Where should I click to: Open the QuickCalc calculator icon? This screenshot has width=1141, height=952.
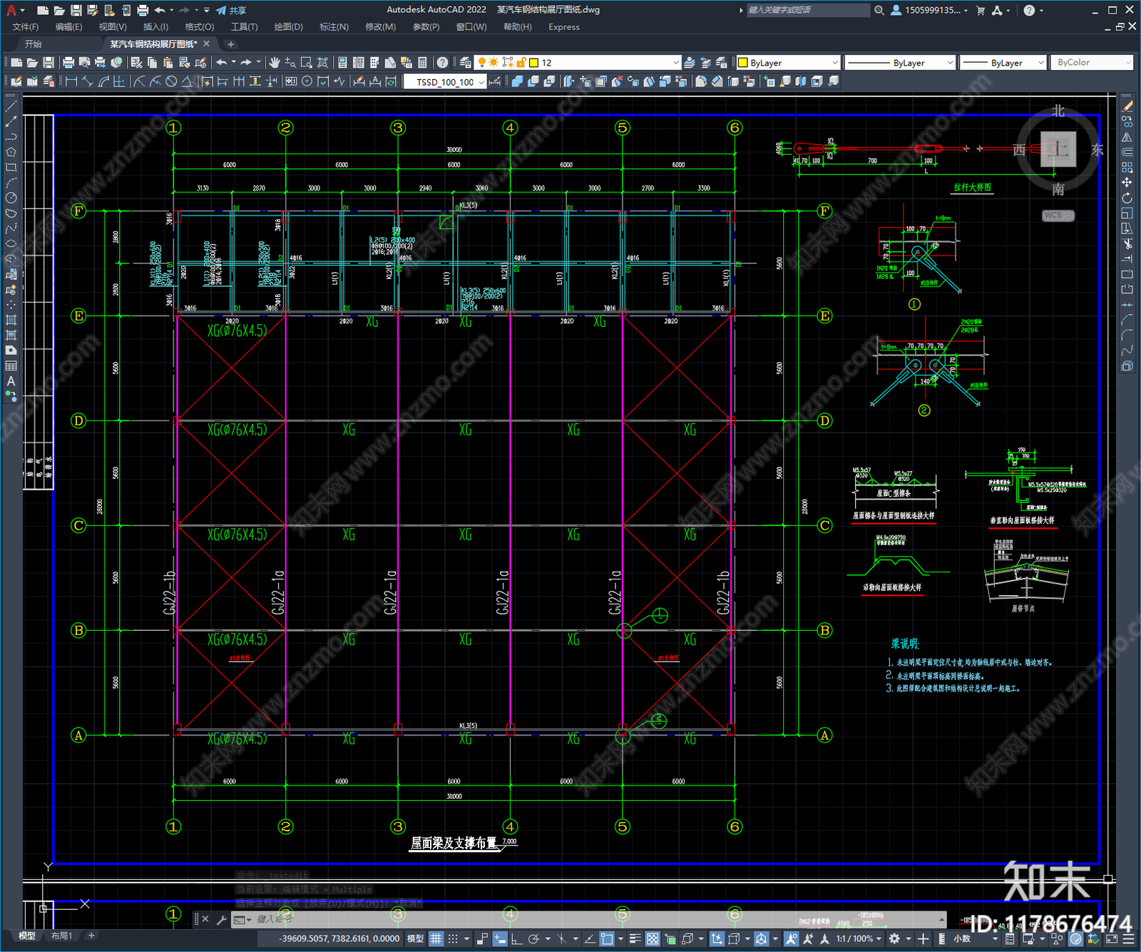(422, 63)
